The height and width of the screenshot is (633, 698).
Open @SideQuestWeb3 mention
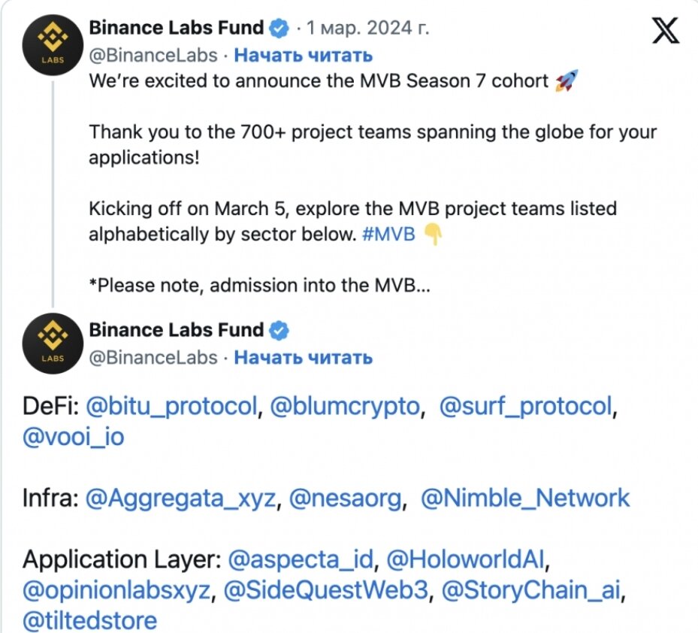coord(326,590)
